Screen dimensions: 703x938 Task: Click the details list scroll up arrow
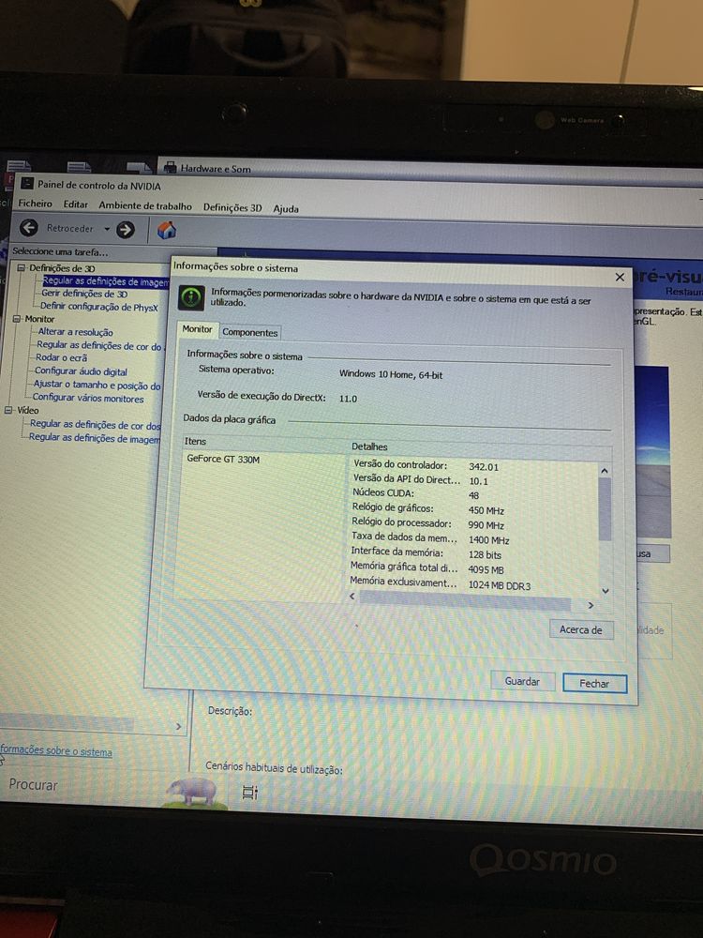coord(605,472)
